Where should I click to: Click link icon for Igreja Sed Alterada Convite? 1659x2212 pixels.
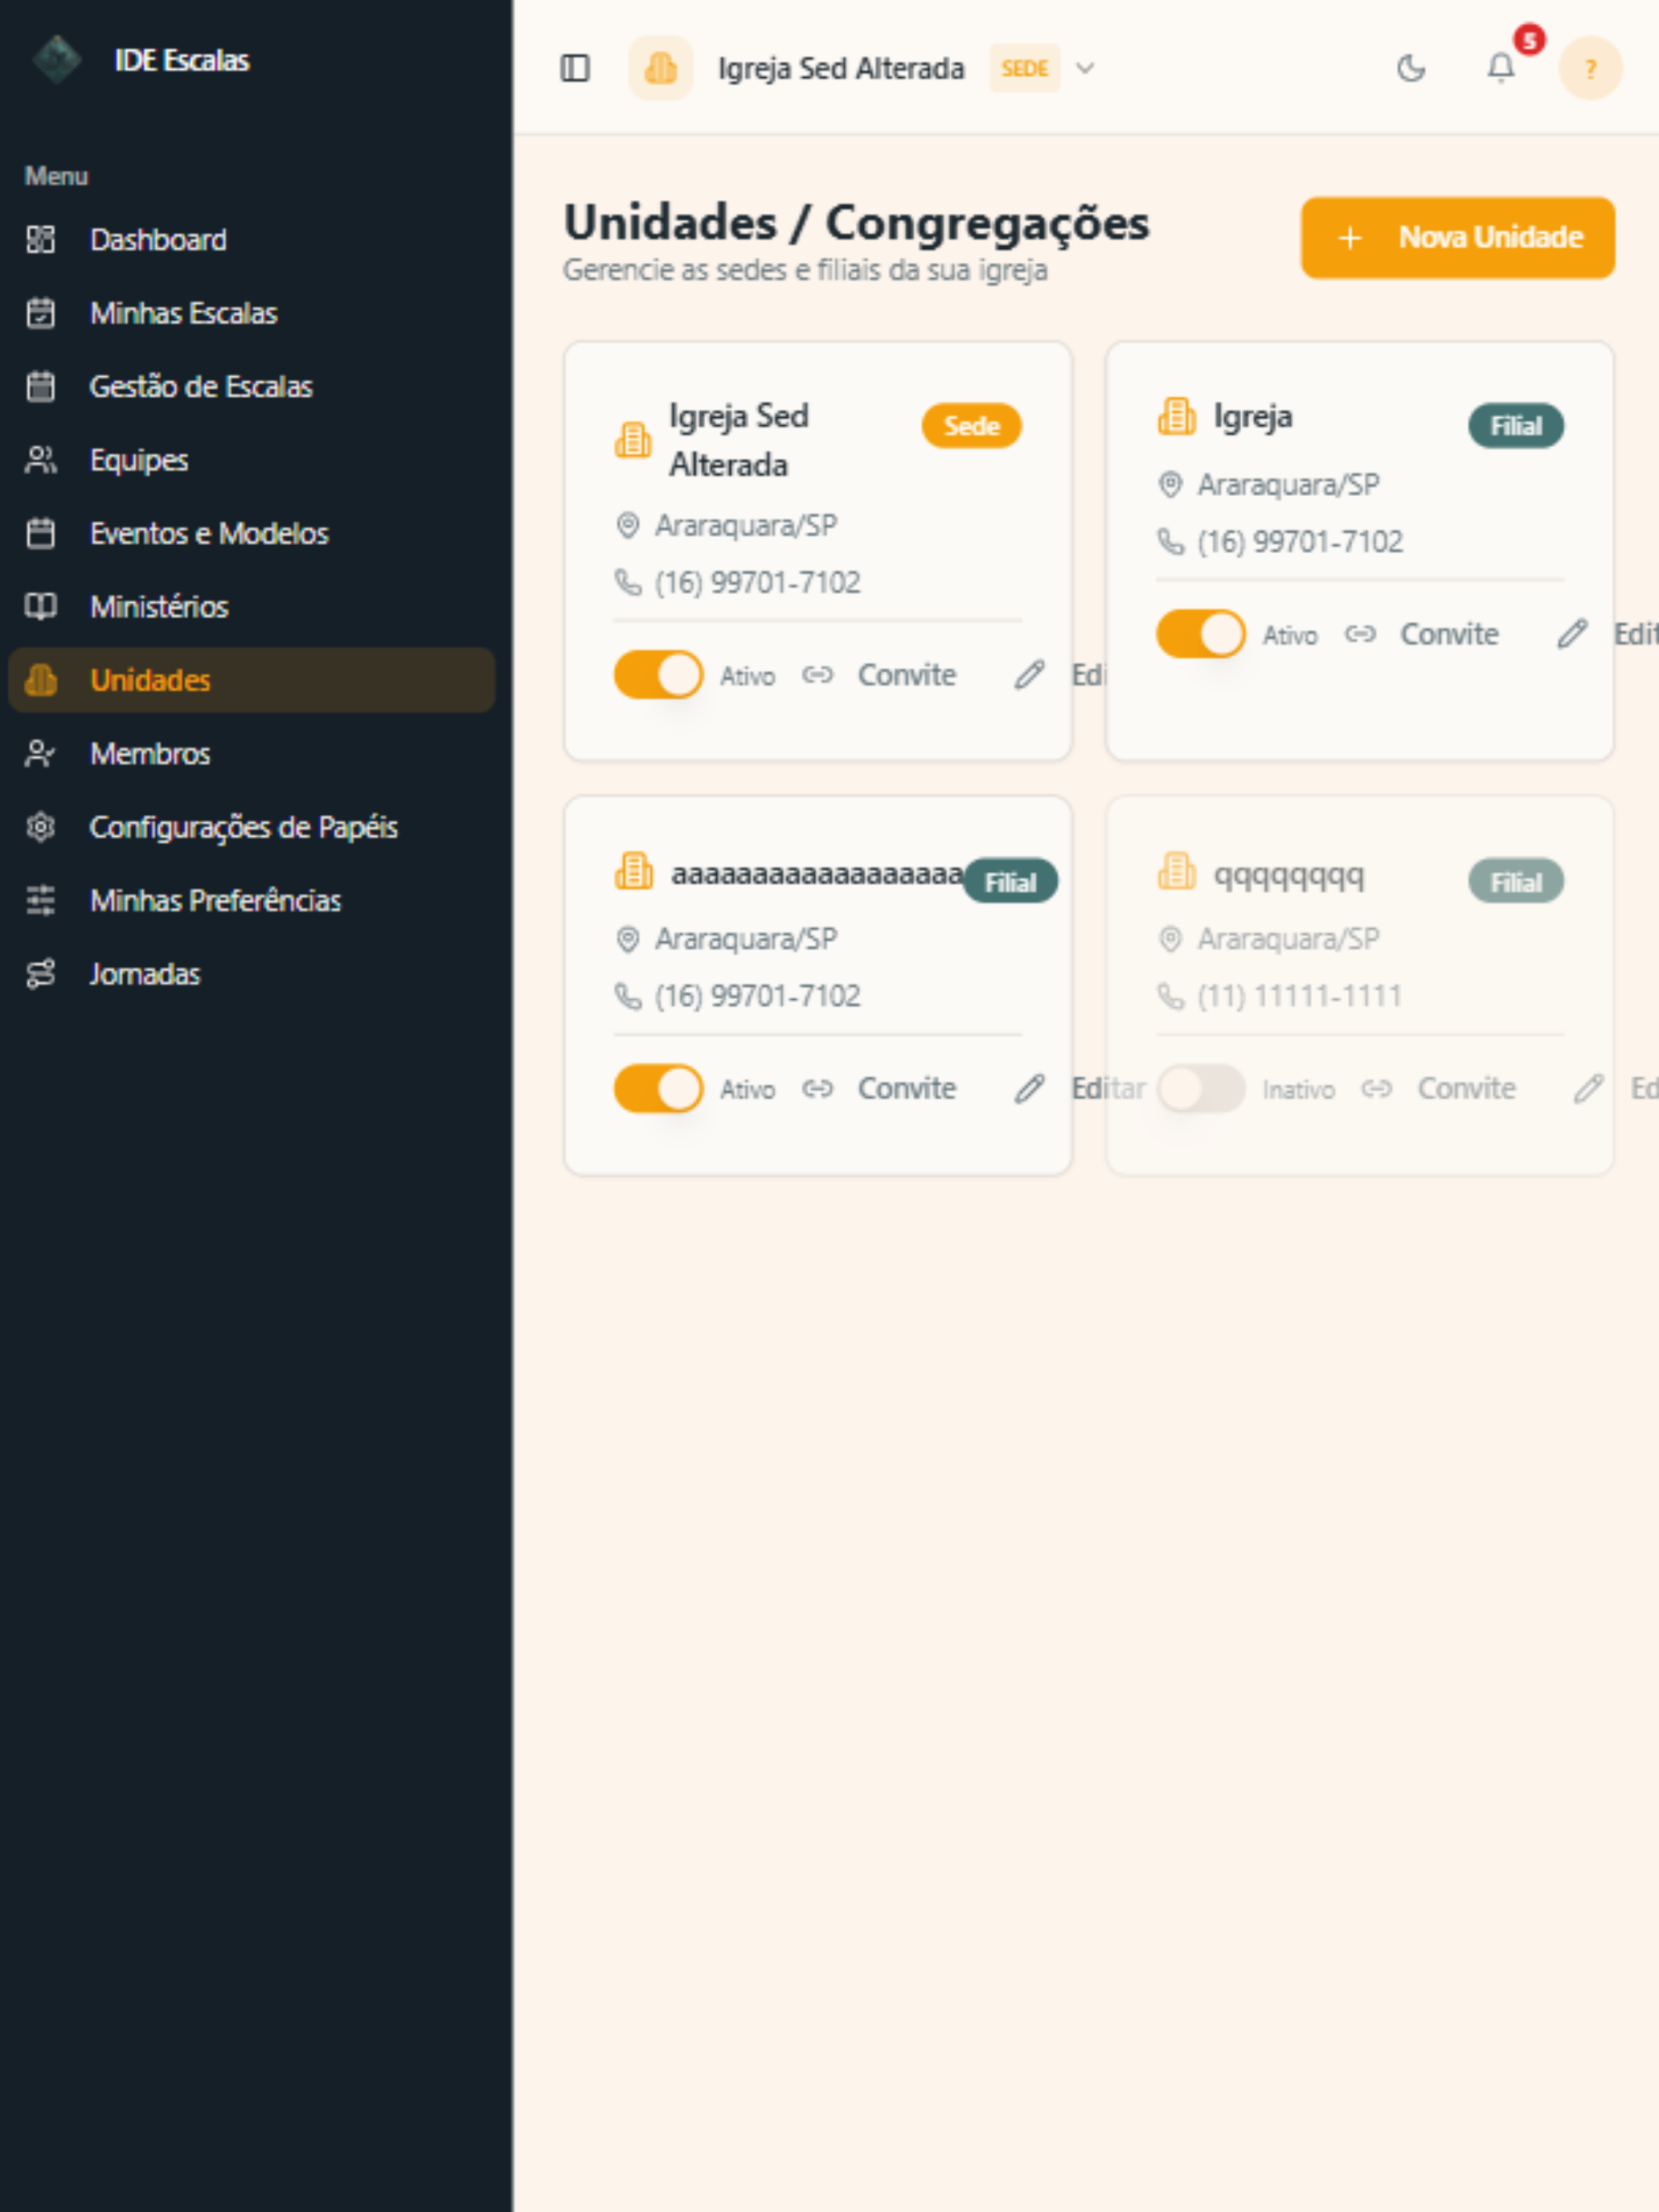point(817,675)
